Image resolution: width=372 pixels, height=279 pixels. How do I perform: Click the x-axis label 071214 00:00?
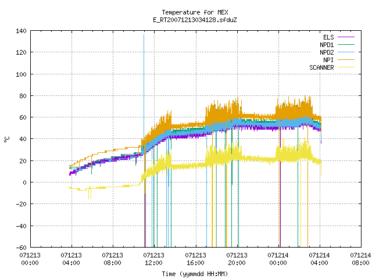pos(278,259)
